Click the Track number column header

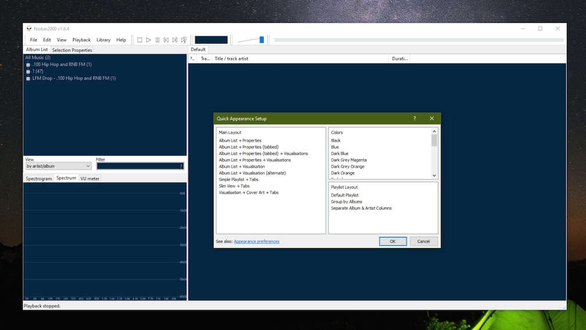tap(205, 59)
